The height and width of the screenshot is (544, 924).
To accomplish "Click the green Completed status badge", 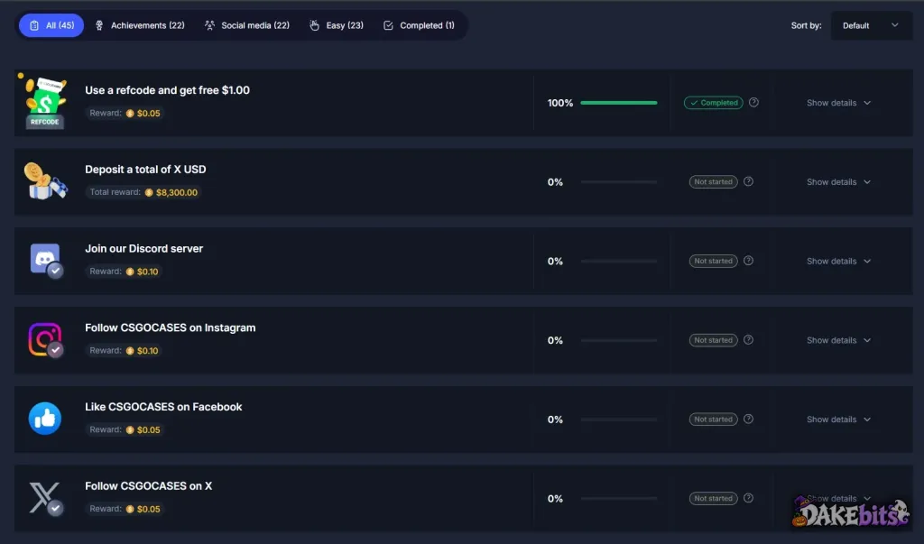I will [x=713, y=103].
